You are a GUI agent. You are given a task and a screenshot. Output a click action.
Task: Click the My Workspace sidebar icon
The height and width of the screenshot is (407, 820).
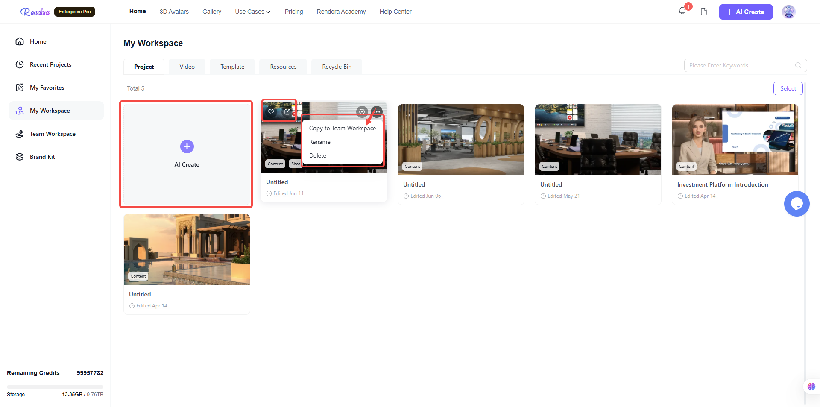(x=20, y=111)
